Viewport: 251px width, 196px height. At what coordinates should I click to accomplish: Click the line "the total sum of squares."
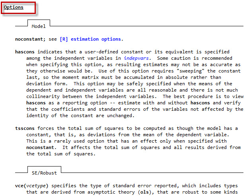click(x=61, y=154)
